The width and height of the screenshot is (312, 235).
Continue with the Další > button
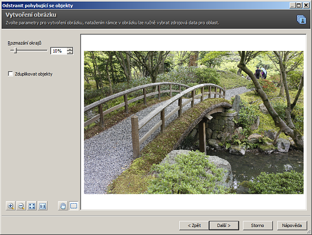(224, 225)
